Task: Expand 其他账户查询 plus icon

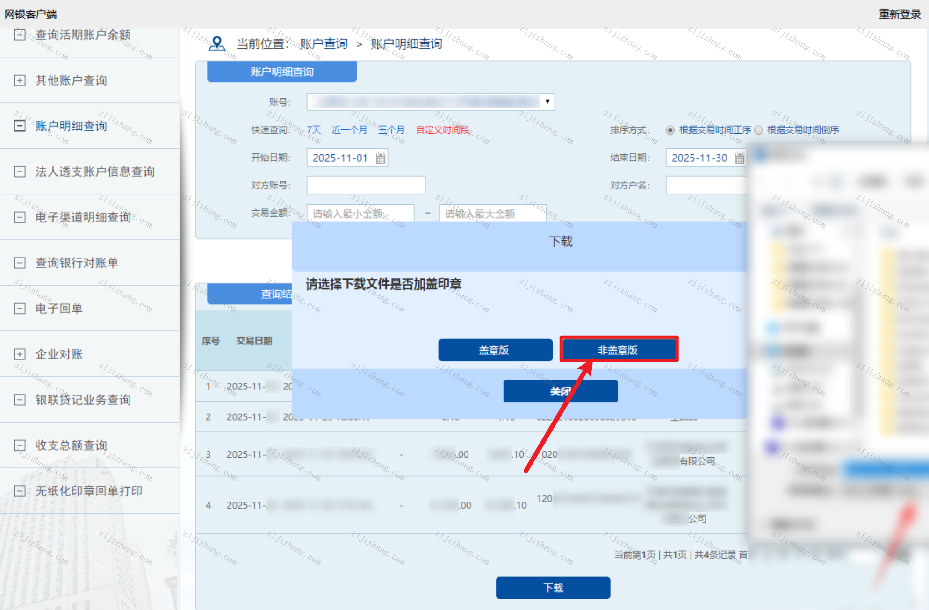Action: (x=20, y=80)
